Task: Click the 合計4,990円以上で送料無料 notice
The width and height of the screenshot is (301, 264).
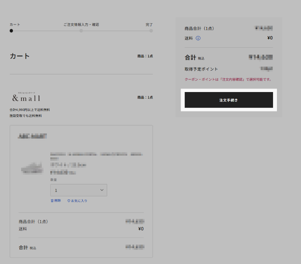Action: pyautogui.click(x=30, y=110)
